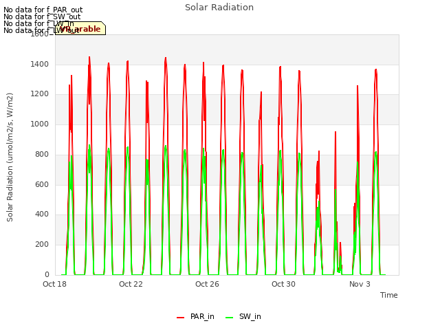The width and height of the screenshot is (440, 330).
Task: Click the VR_arable annotation label
Action: point(80,29)
